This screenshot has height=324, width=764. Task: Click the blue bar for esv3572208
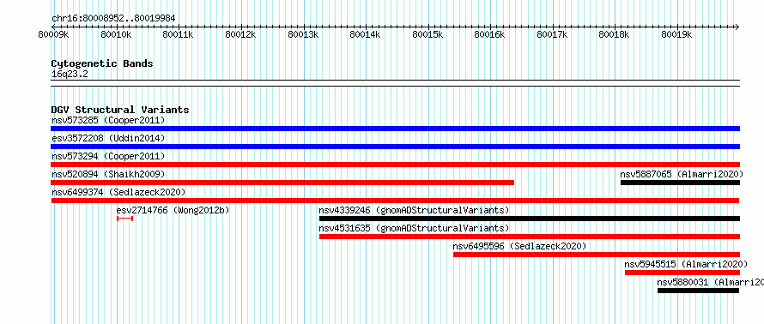395,147
